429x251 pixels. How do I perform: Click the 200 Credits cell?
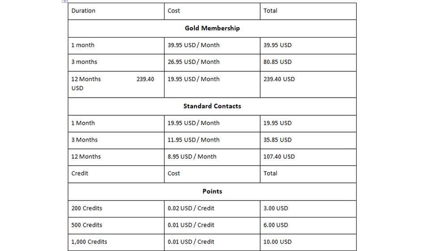pyautogui.click(x=87, y=208)
